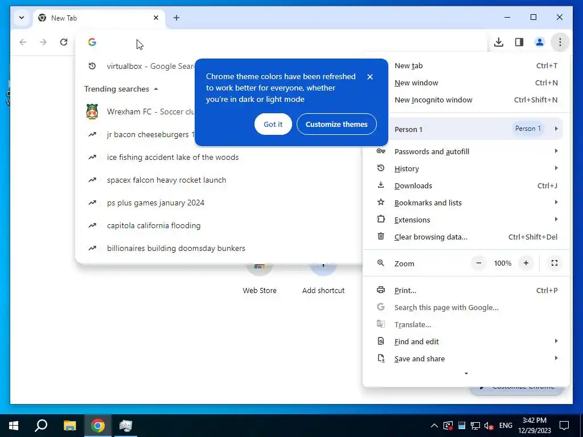
Task: Click into the Google address bar field
Action: pos(281,42)
